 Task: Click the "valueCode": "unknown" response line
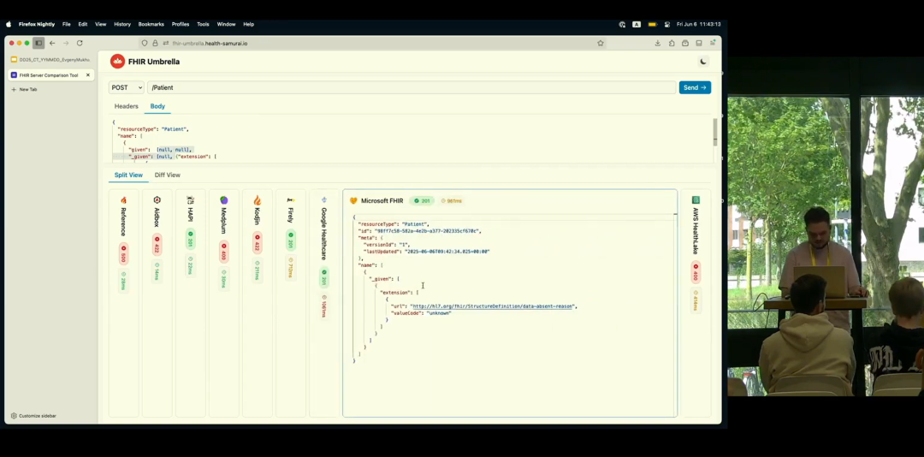[421, 313]
